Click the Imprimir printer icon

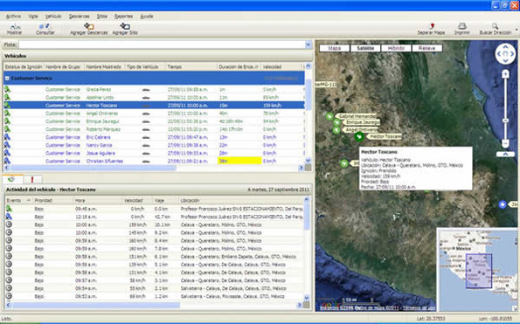click(x=462, y=26)
